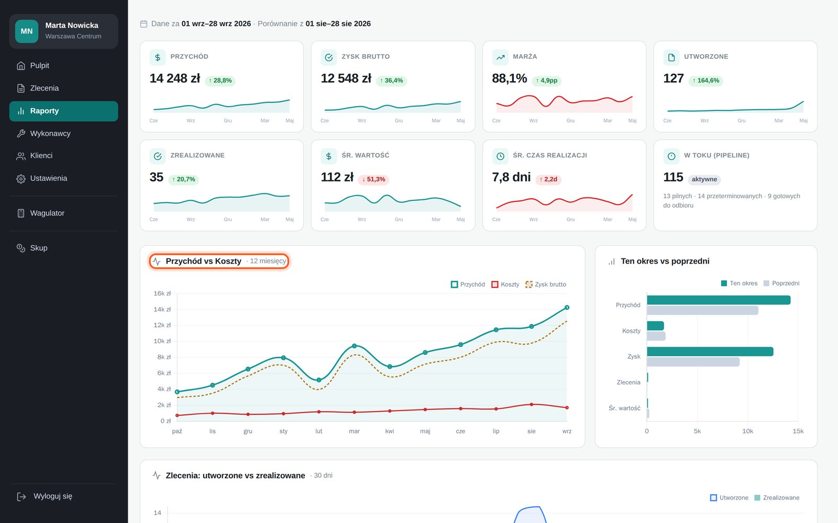The width and height of the screenshot is (838, 523).
Task: Click the 2,2d badge on Śr. czas realizacji
Action: (548, 179)
